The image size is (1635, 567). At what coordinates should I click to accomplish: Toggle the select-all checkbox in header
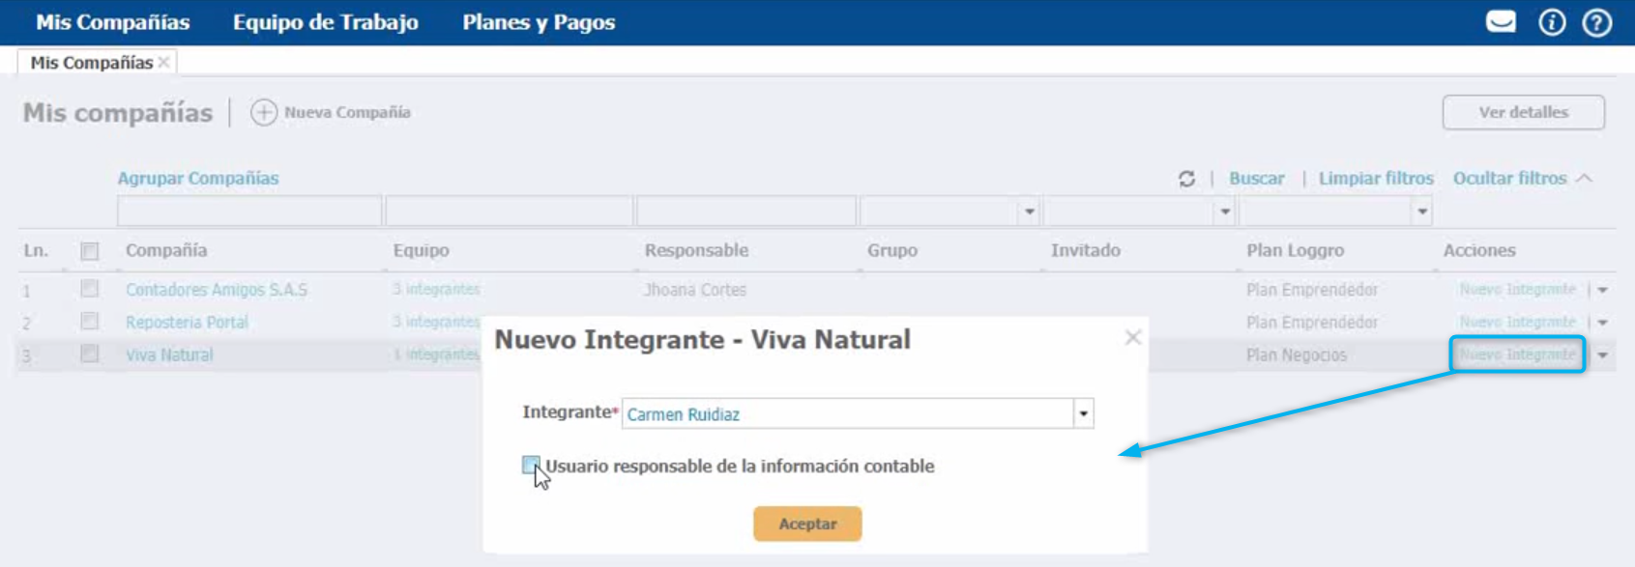click(x=90, y=251)
